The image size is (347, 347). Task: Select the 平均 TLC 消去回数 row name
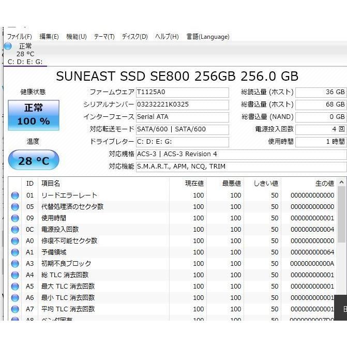[x=68, y=309]
